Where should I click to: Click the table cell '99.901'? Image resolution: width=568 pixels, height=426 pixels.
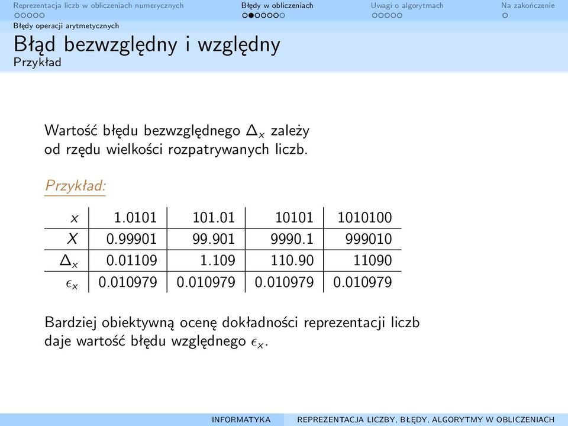214,239
